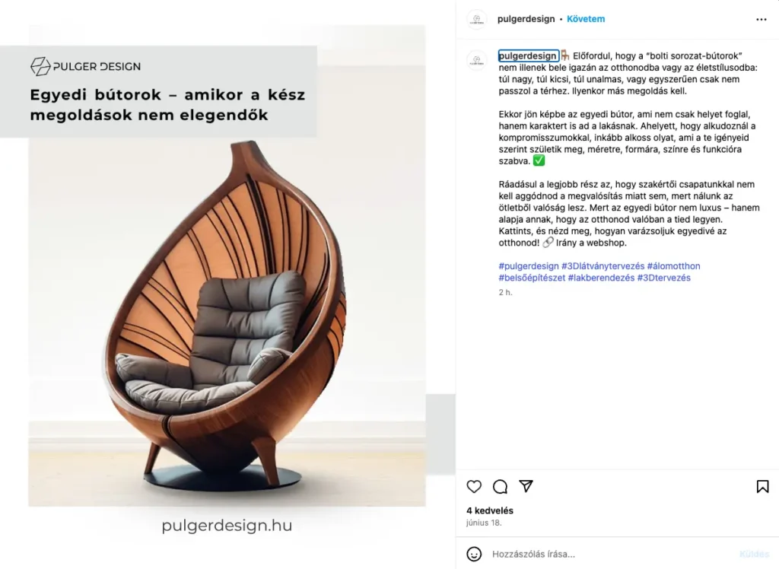This screenshot has width=779, height=569.
Task: Open the highlighted pulgerdesign caption username
Action: (528, 56)
